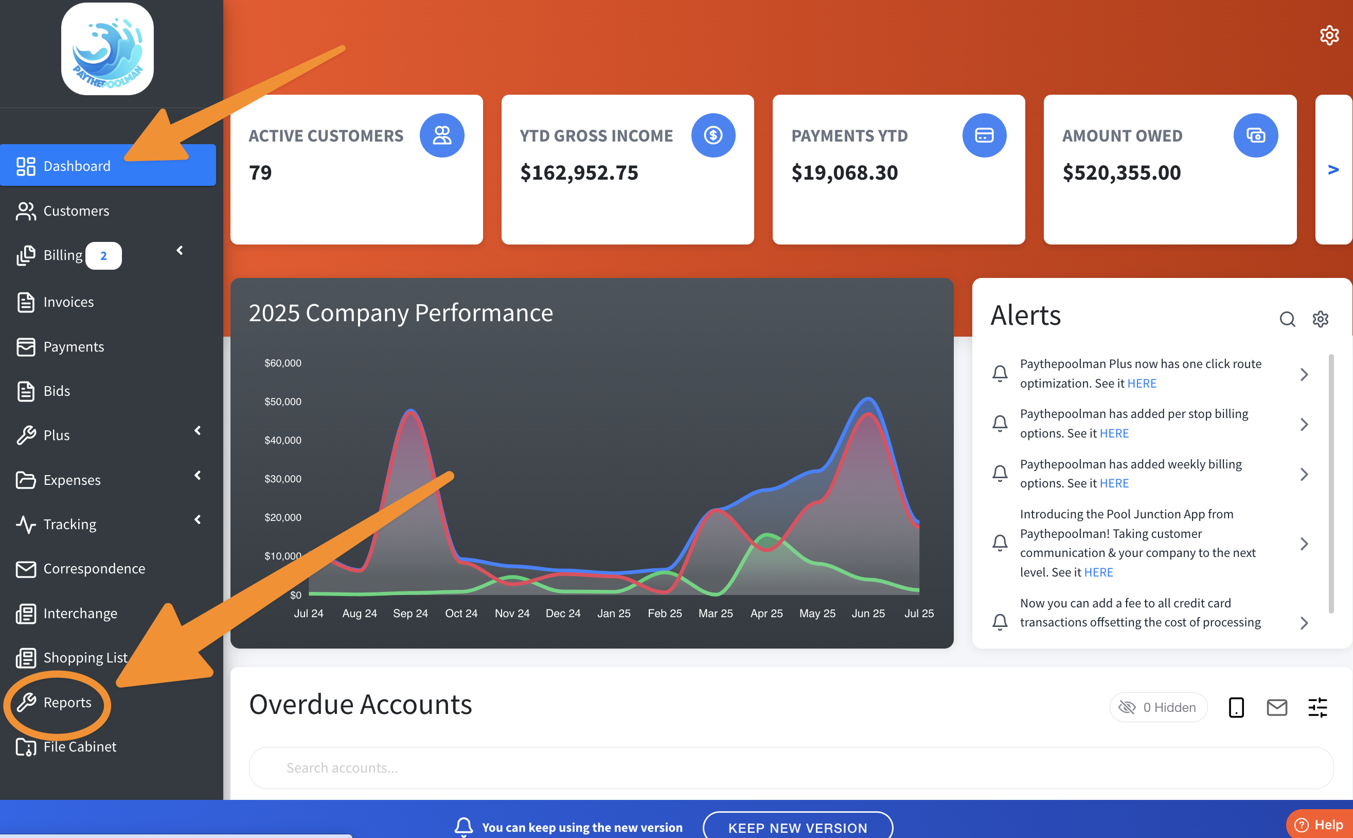The width and height of the screenshot is (1353, 838).
Task: Click the YTD Gross Income dollar icon
Action: click(713, 135)
